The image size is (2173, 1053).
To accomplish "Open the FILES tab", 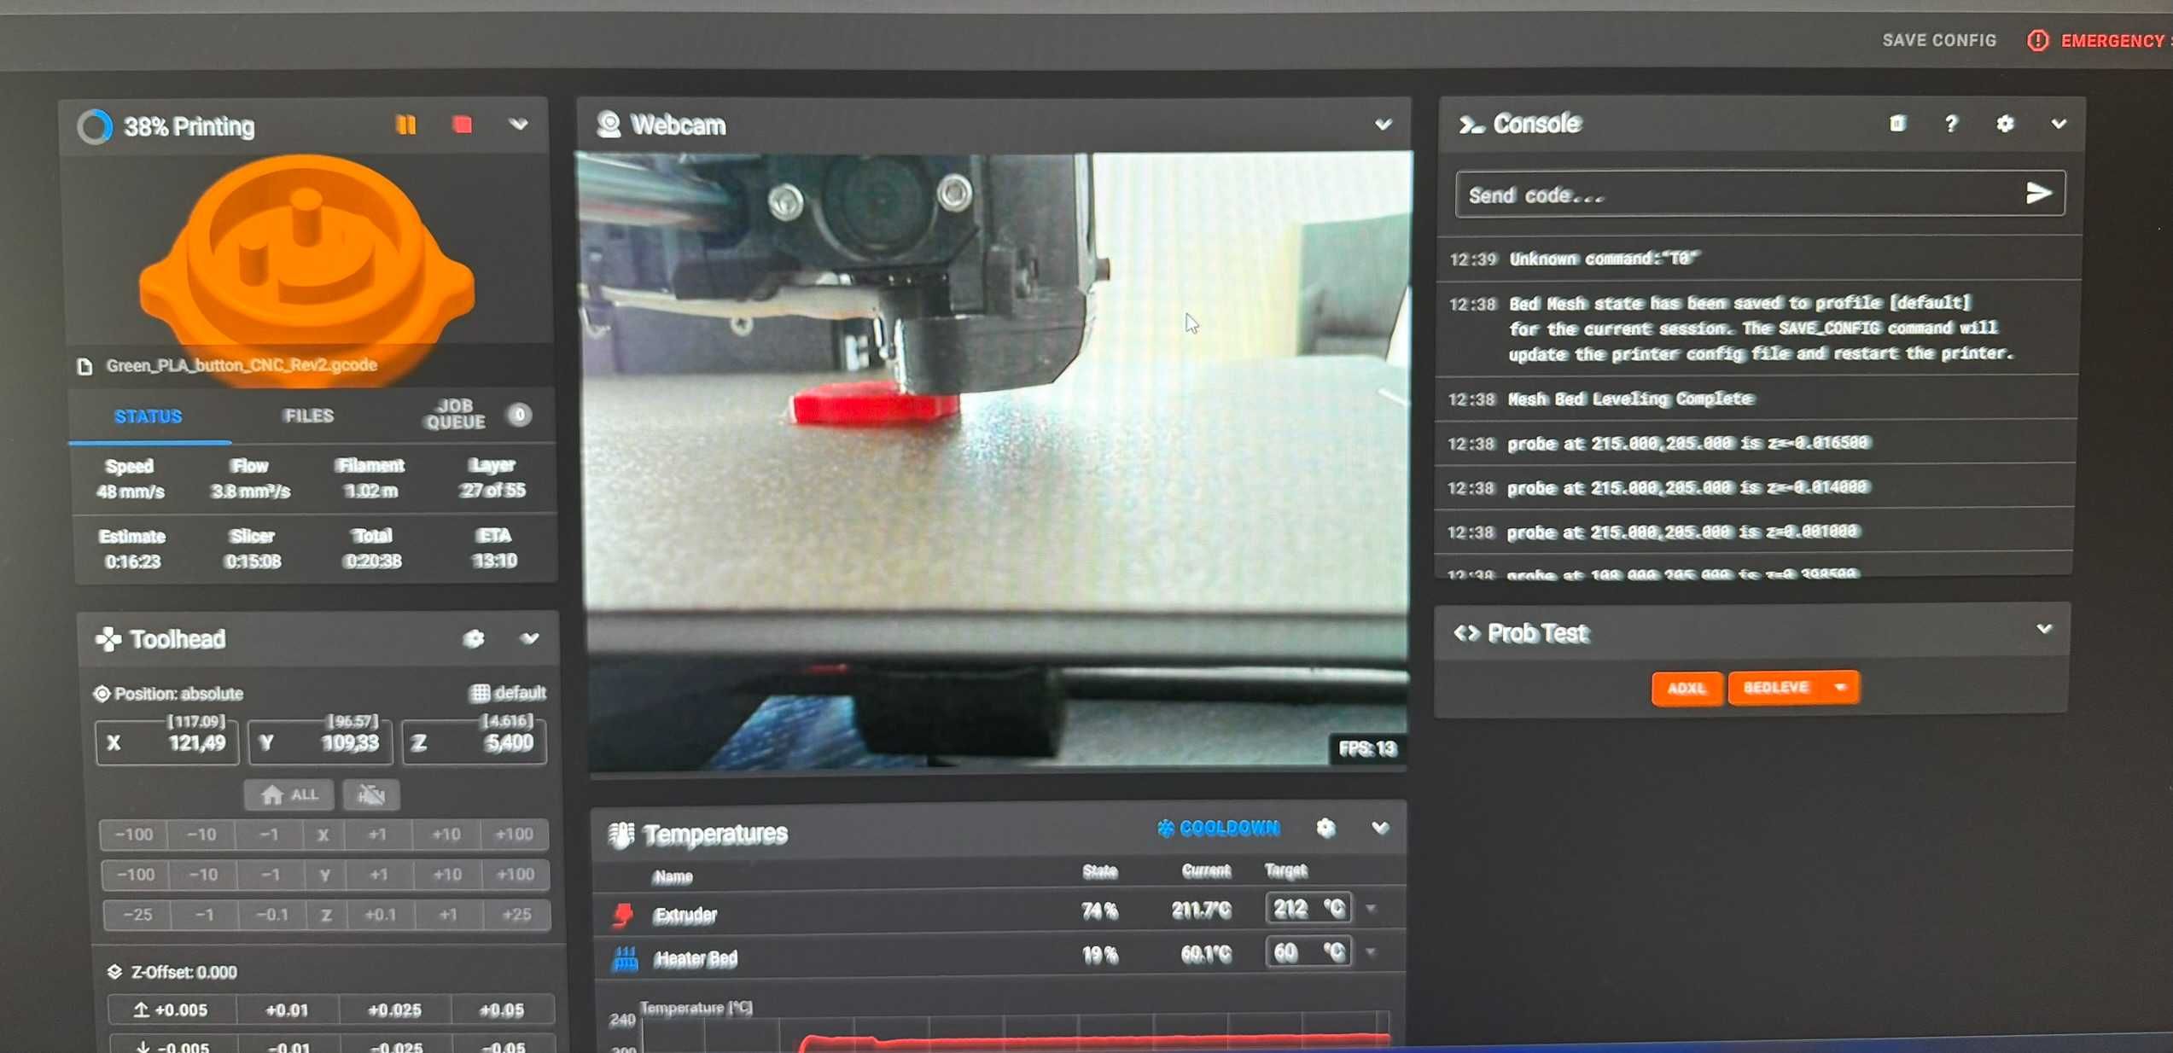I will 309,416.
